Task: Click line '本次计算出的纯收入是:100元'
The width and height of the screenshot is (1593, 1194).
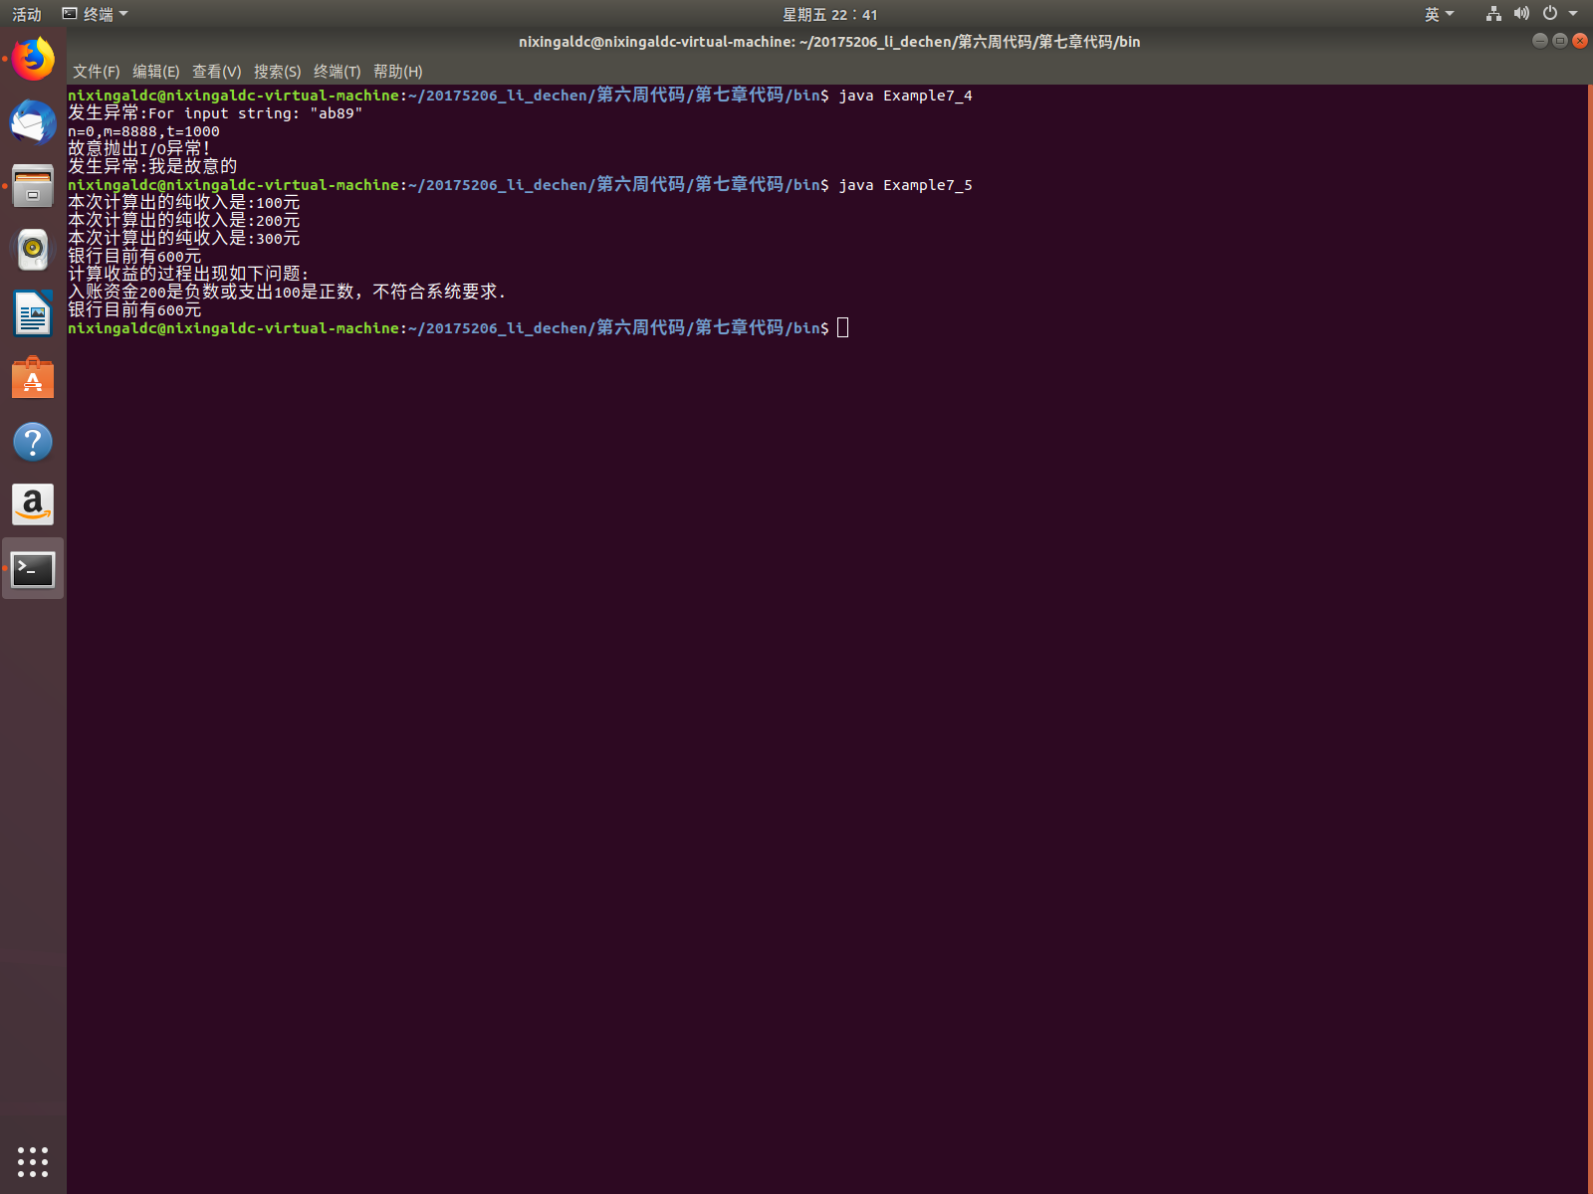Action: click(184, 203)
